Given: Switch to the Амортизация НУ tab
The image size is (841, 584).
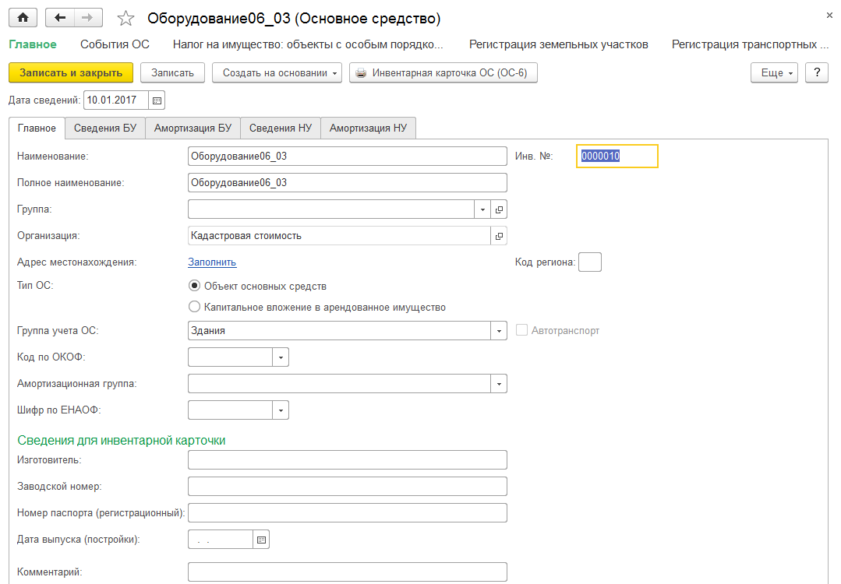Looking at the screenshot, I should click(x=368, y=128).
